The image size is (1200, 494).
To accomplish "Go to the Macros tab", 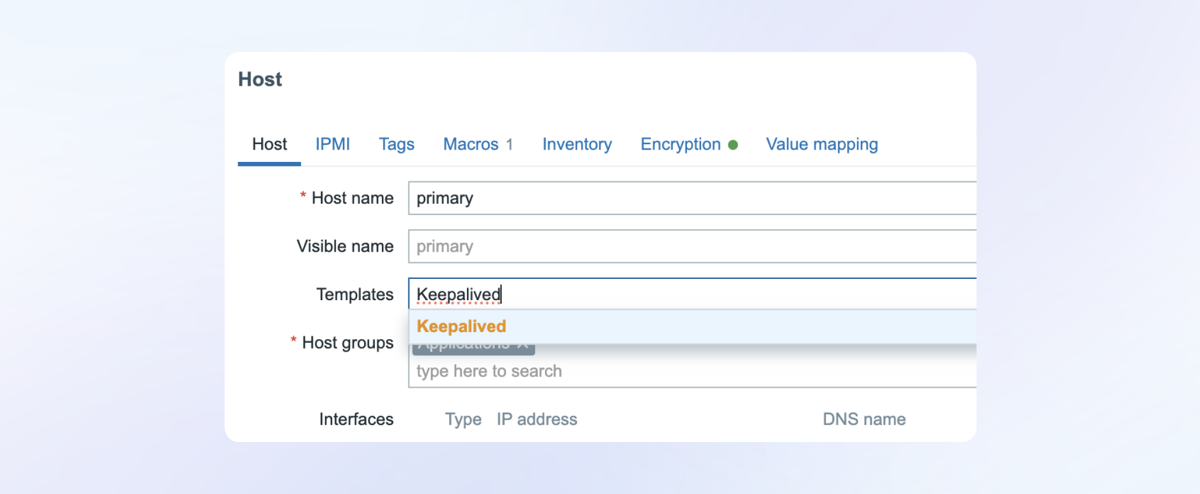I will [x=471, y=144].
